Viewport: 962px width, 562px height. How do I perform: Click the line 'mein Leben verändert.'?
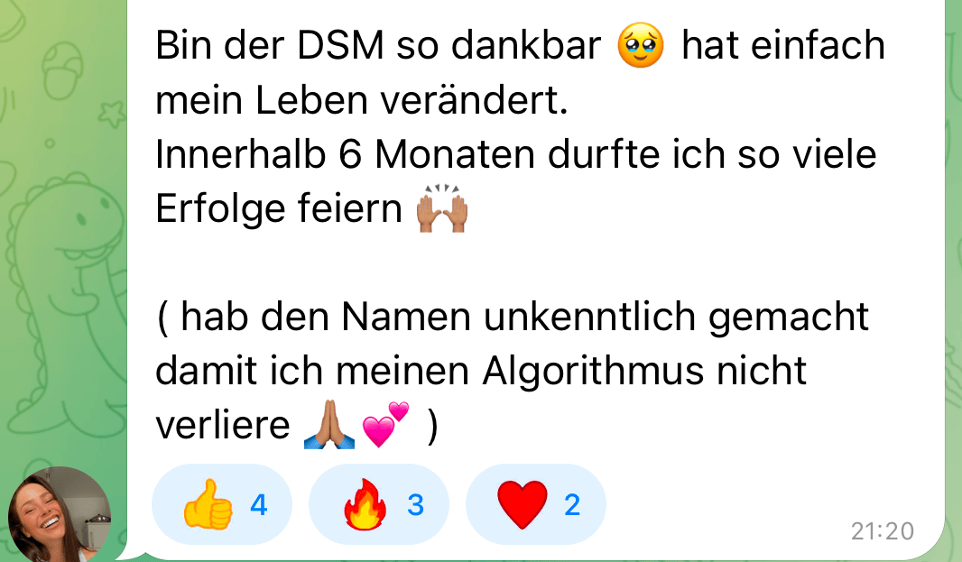click(362, 99)
